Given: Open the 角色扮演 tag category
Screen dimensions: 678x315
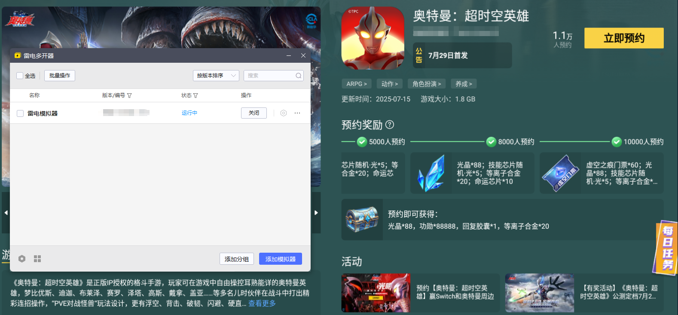Looking at the screenshot, I should pyautogui.click(x=427, y=84).
